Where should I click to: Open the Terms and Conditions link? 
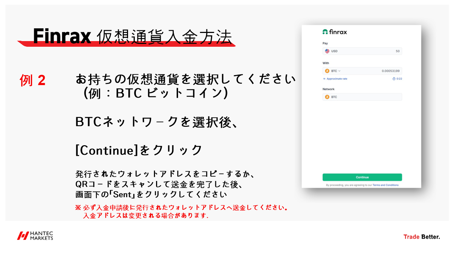[x=386, y=185]
